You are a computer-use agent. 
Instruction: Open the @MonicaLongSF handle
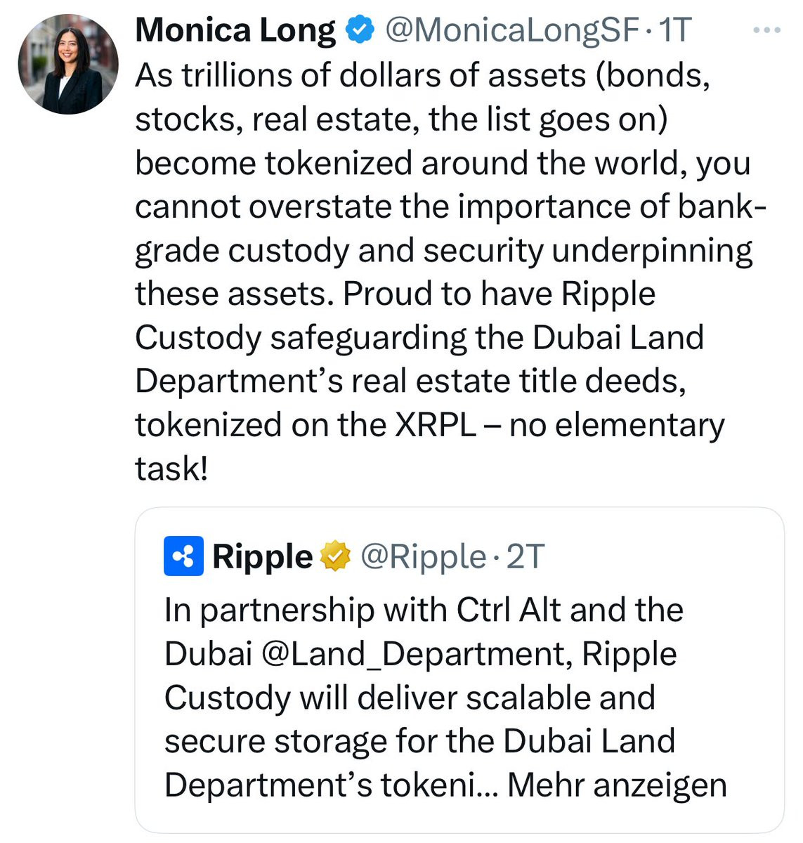click(511, 30)
